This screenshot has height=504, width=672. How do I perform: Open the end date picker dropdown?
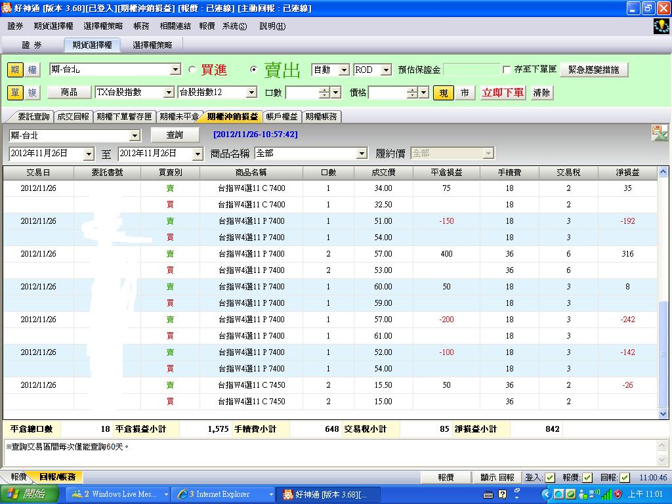click(x=198, y=154)
